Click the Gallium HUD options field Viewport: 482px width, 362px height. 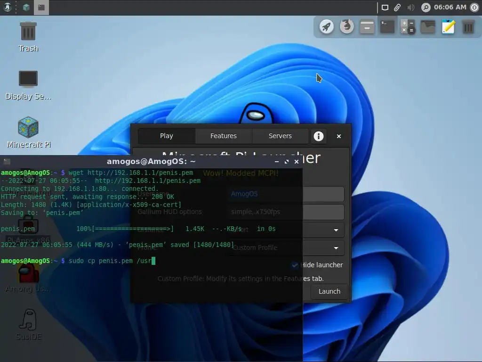coord(287,212)
